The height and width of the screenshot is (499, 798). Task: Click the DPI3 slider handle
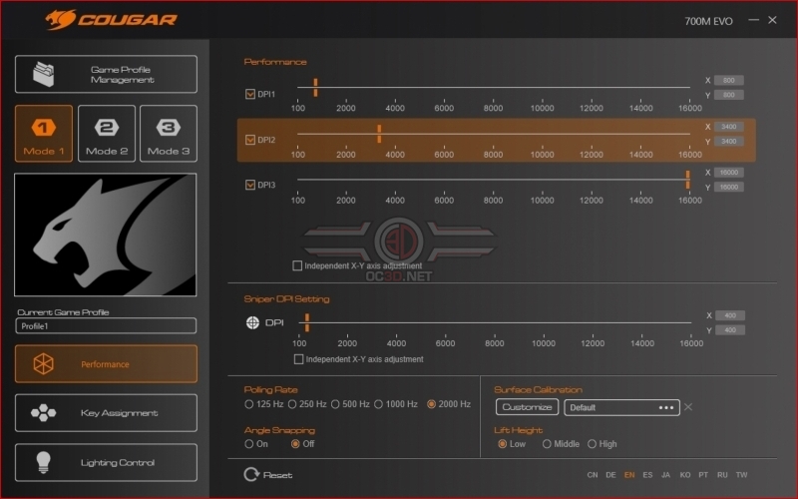687,180
